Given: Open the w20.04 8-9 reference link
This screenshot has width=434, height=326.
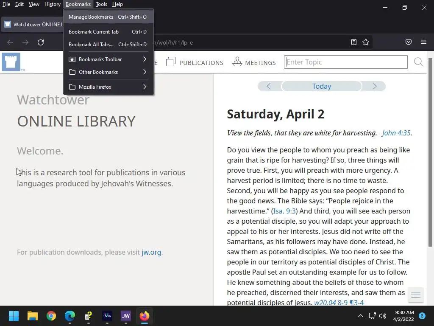Looking at the screenshot, I should coord(339,302).
